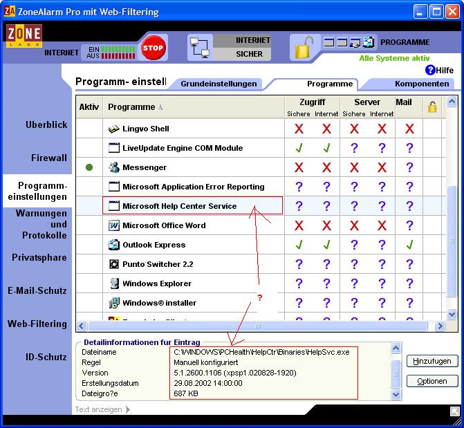Toggle Windows Explorer Server Internet permission
The image size is (464, 428).
click(x=382, y=283)
